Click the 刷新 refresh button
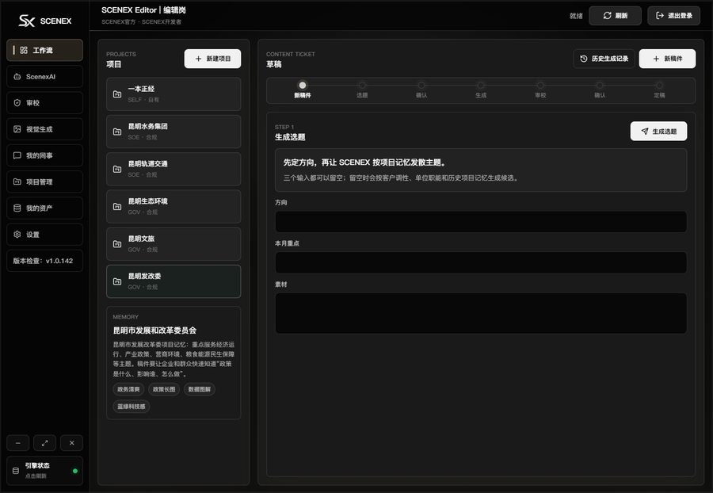Image resolution: width=713 pixels, height=493 pixels. [615, 16]
